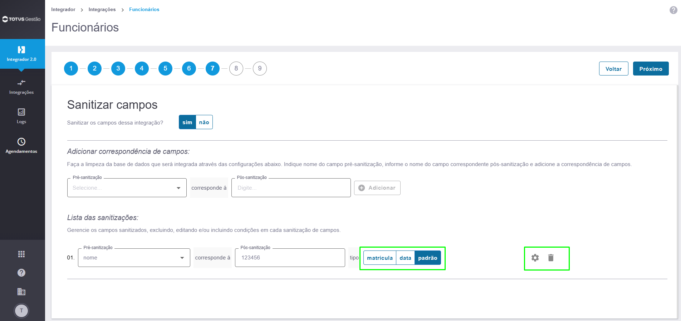Open the apps grid icon in sidebar
The height and width of the screenshot is (321, 681).
point(21,254)
